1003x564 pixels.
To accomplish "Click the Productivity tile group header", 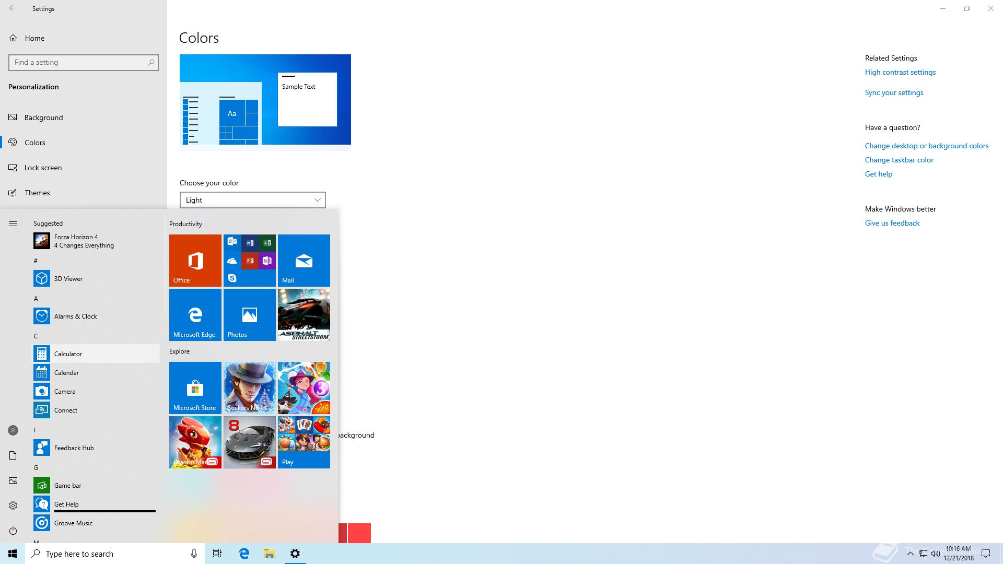I will 185,224.
